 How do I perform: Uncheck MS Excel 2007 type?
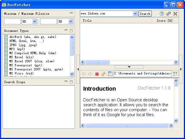[x=6, y=61]
